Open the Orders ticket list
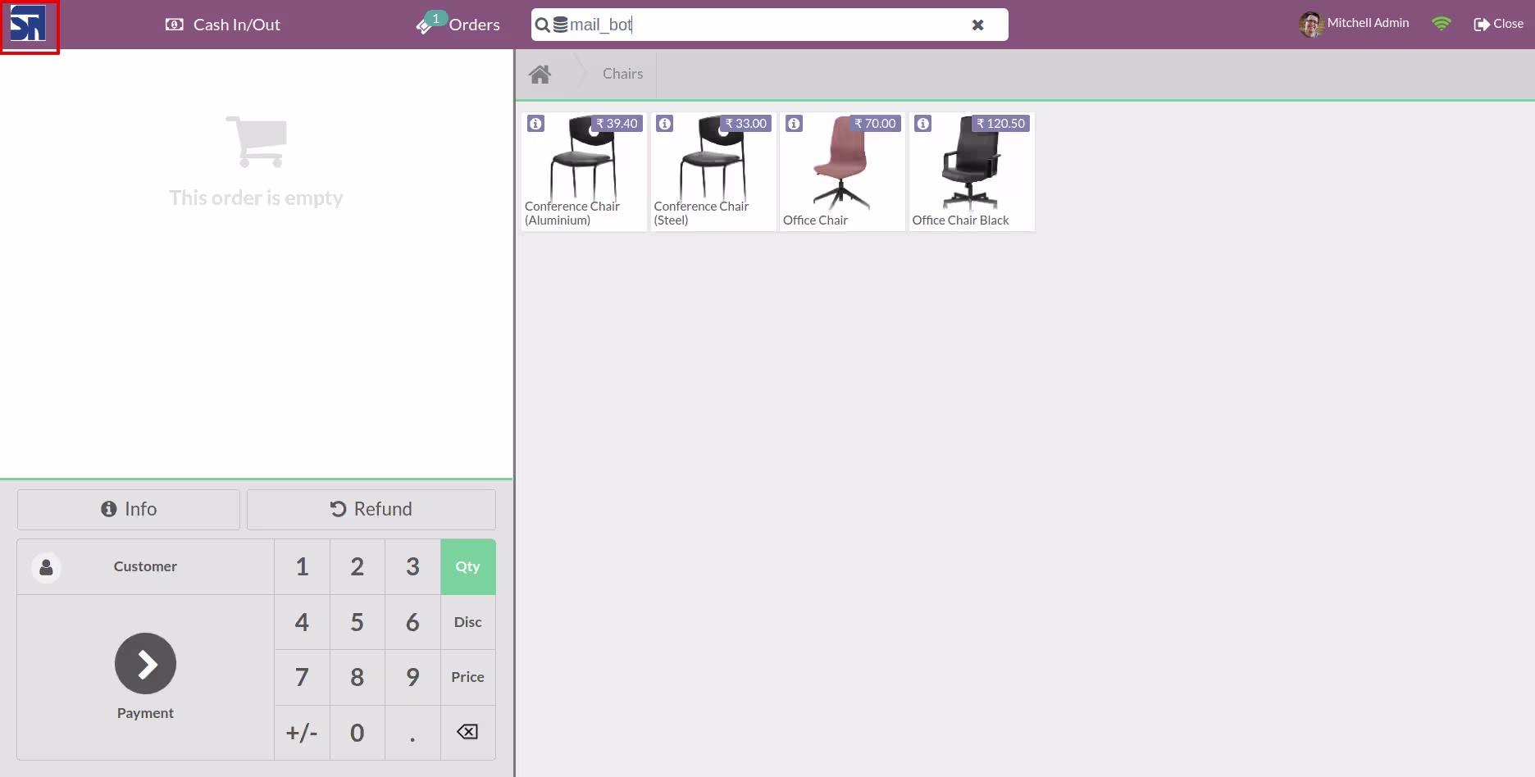The image size is (1535, 777). click(x=458, y=25)
